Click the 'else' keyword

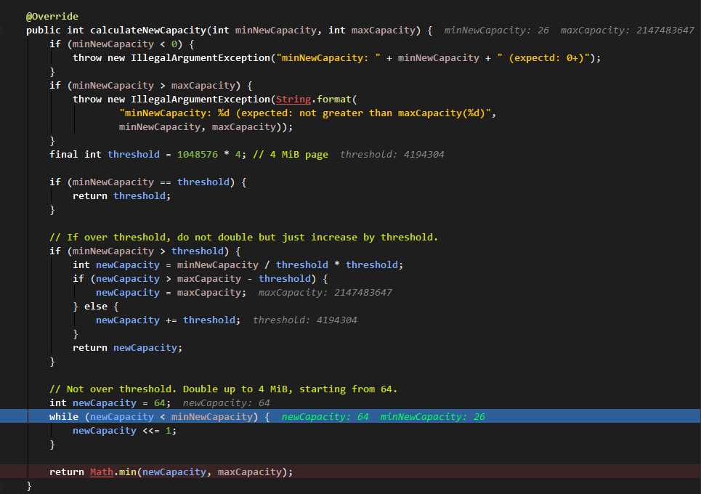pyautogui.click(x=96, y=307)
